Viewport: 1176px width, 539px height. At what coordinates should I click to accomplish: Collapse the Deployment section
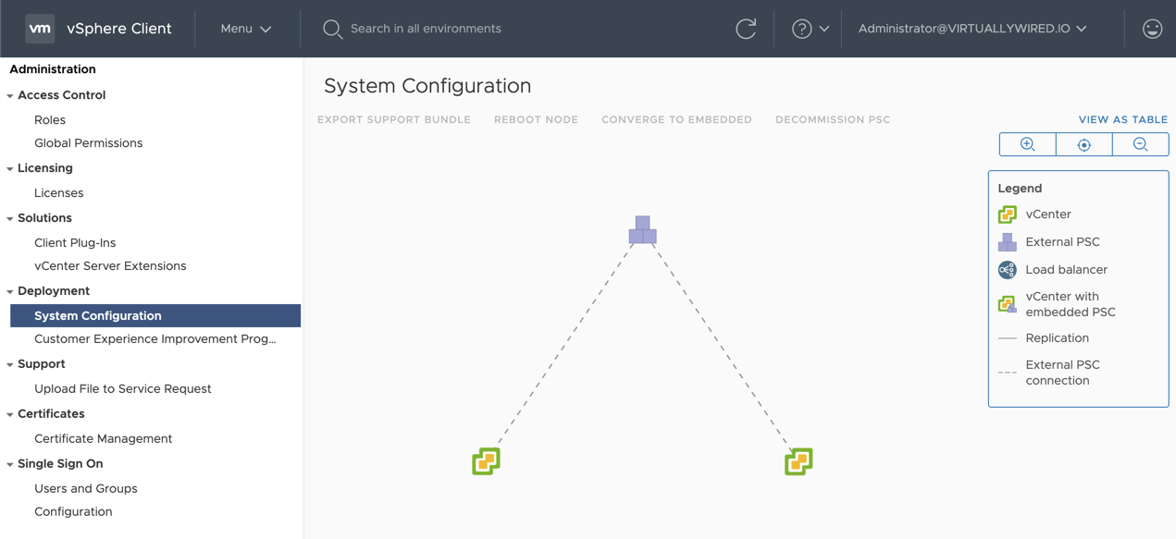pos(9,290)
